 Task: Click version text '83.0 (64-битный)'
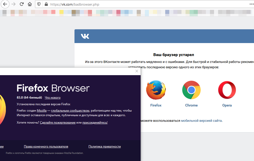[x=29, y=98]
